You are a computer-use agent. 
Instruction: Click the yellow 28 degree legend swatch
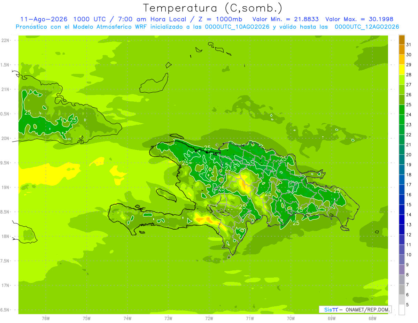402,70
